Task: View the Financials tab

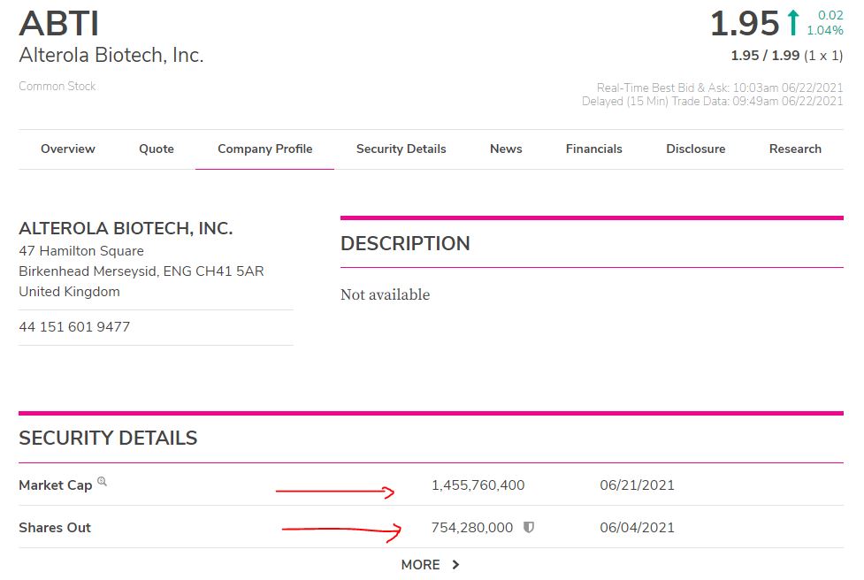Action: [x=594, y=149]
